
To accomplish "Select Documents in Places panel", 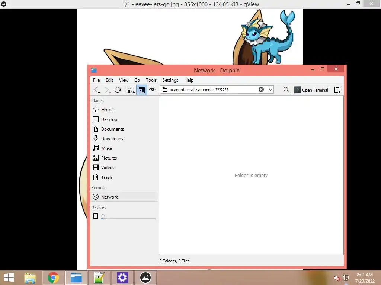I will click(124, 129).
